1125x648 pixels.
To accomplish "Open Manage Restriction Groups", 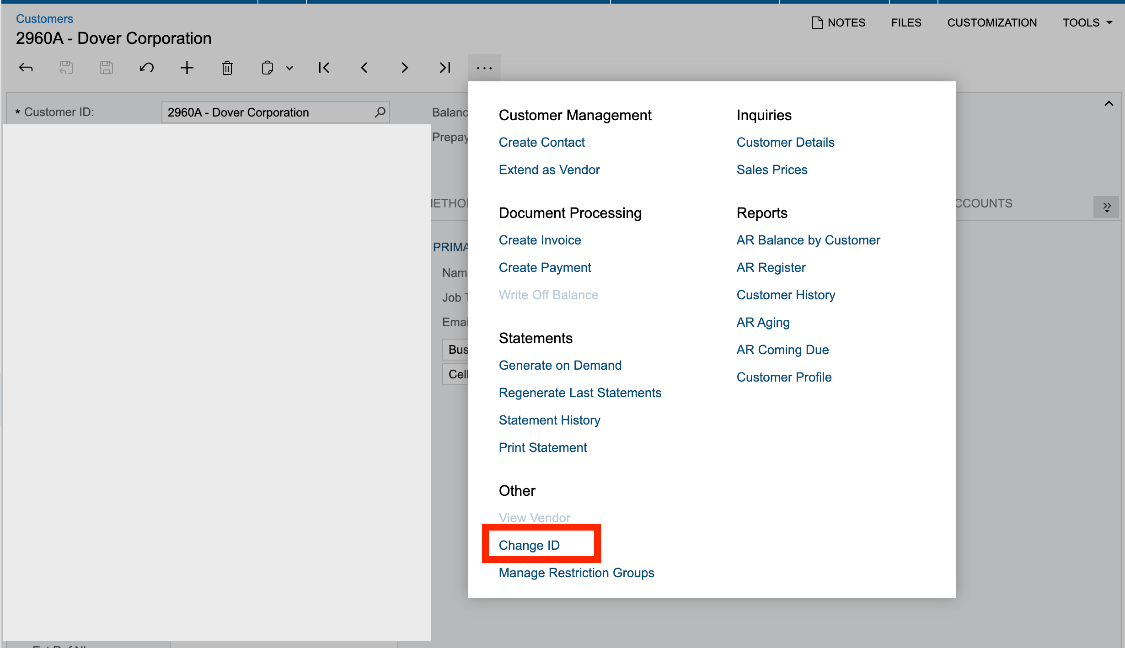I will 577,573.
